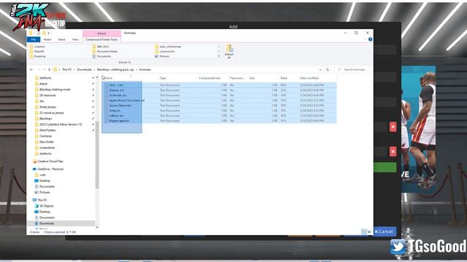The height and width of the screenshot is (262, 467).
Task: Open the Mod Folders item in the sidebar
Action: pos(45,130)
